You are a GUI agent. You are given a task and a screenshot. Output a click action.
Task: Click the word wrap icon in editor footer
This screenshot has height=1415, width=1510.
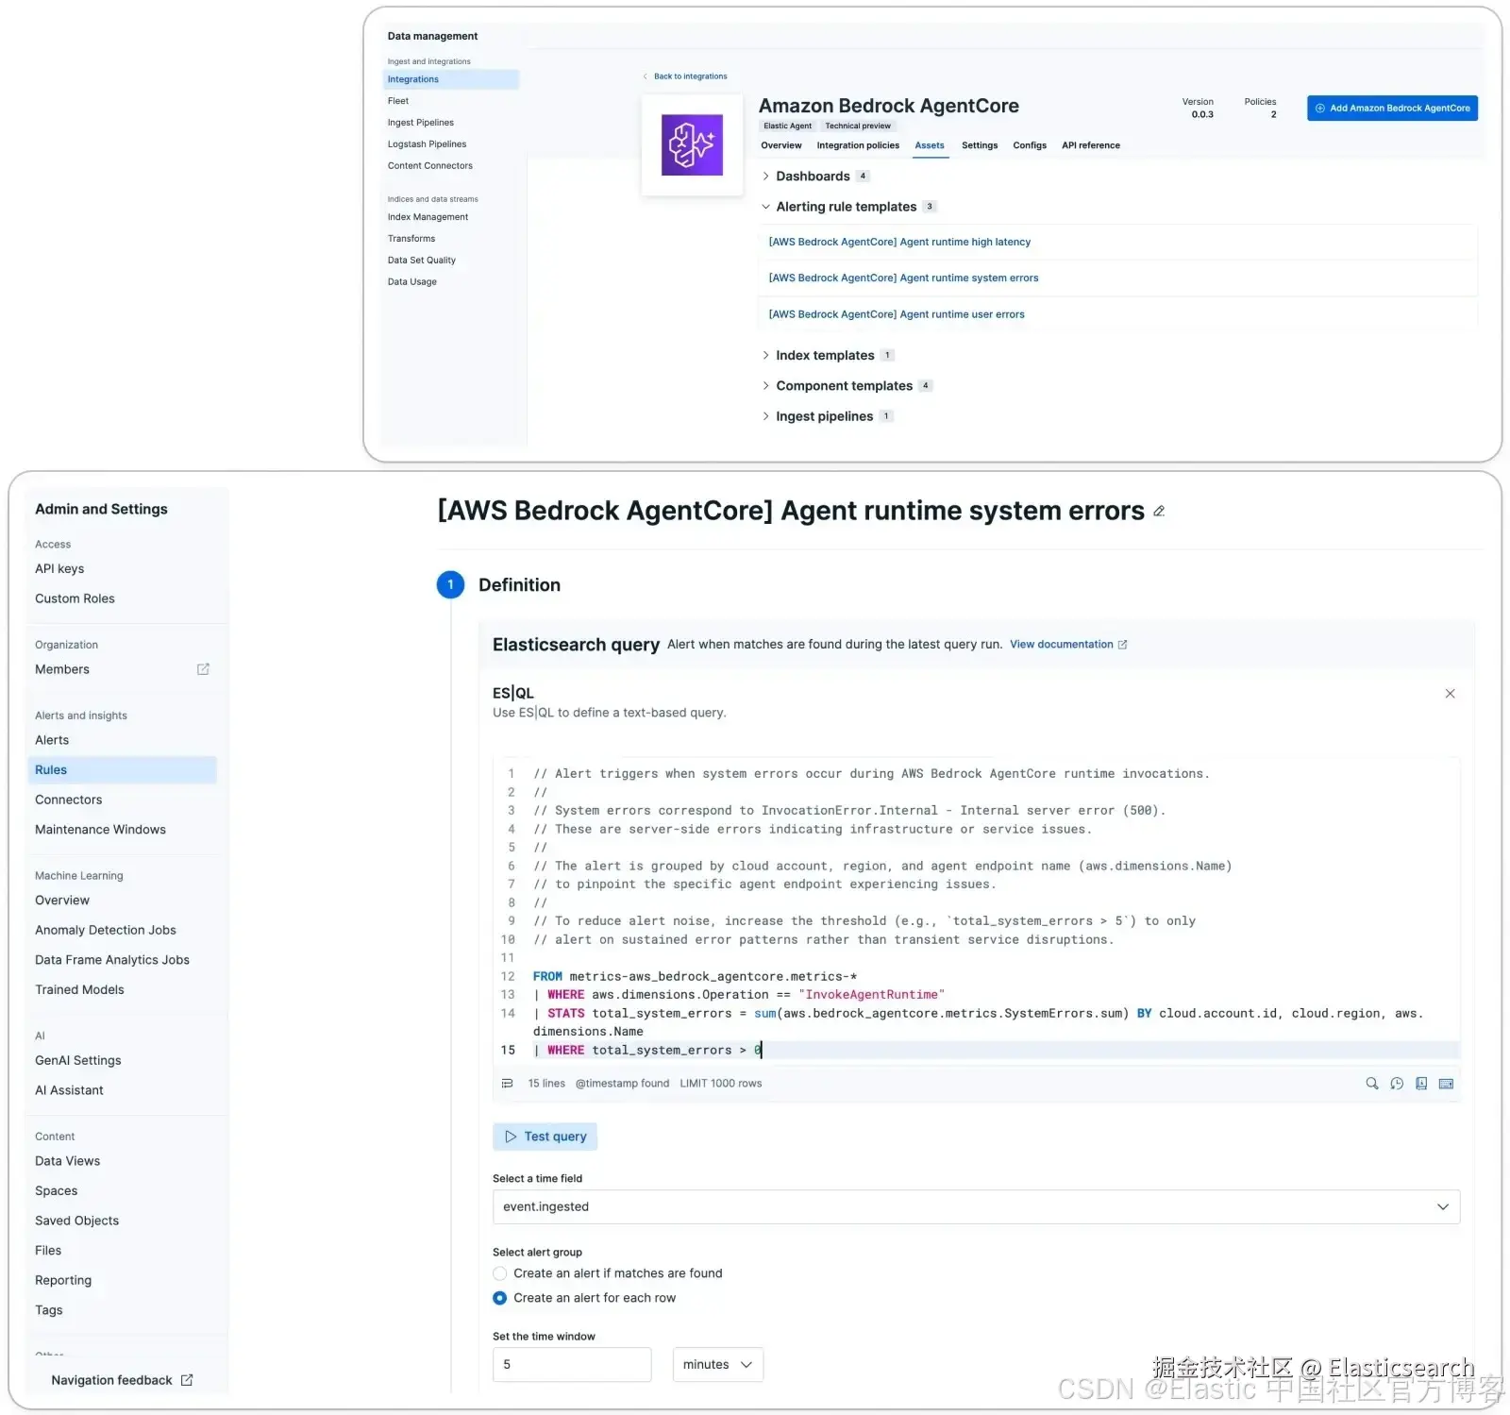[x=507, y=1084]
